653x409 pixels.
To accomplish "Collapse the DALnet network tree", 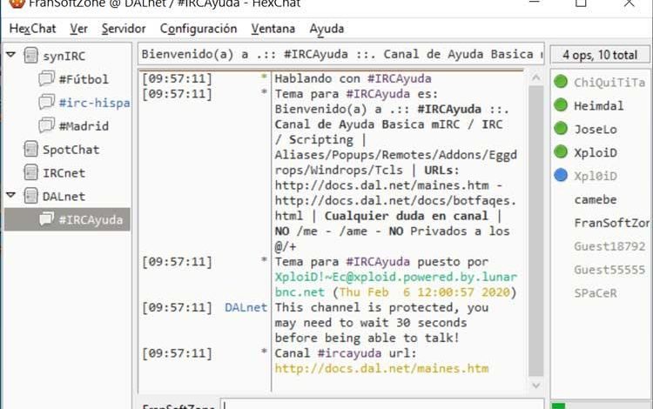I will tap(11, 195).
